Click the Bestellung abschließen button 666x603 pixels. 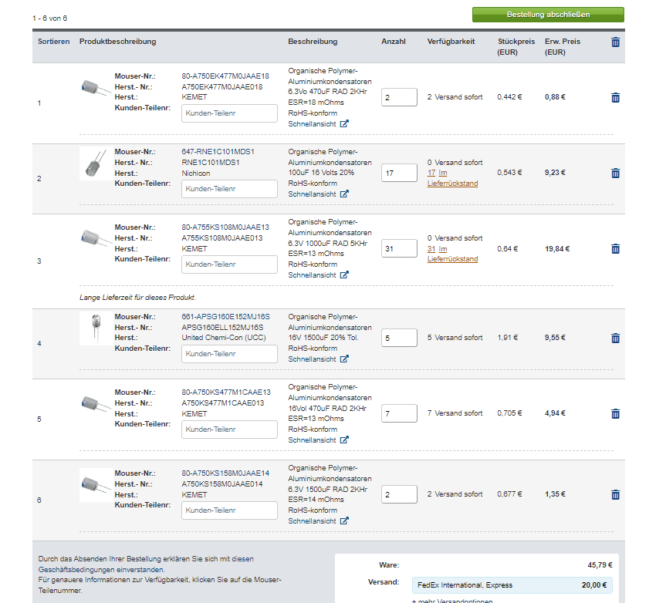[548, 15]
